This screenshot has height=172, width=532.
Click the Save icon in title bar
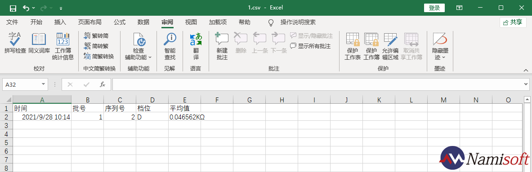click(x=13, y=8)
